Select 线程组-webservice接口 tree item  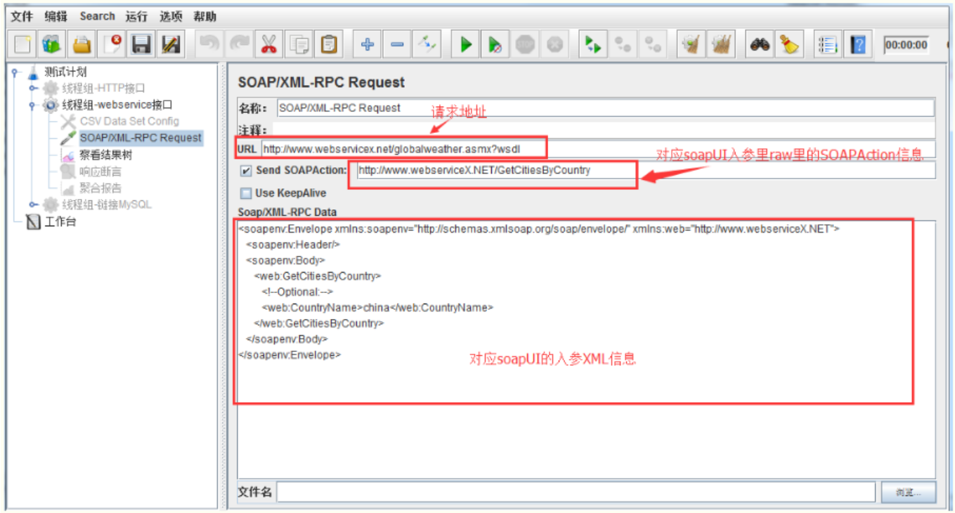pyautogui.click(x=117, y=105)
